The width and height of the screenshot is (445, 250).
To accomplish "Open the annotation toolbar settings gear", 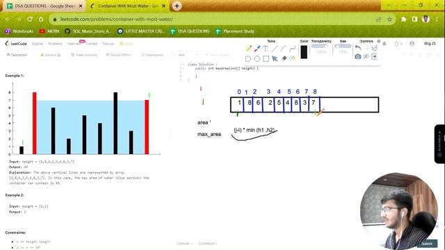I will click(x=378, y=42).
